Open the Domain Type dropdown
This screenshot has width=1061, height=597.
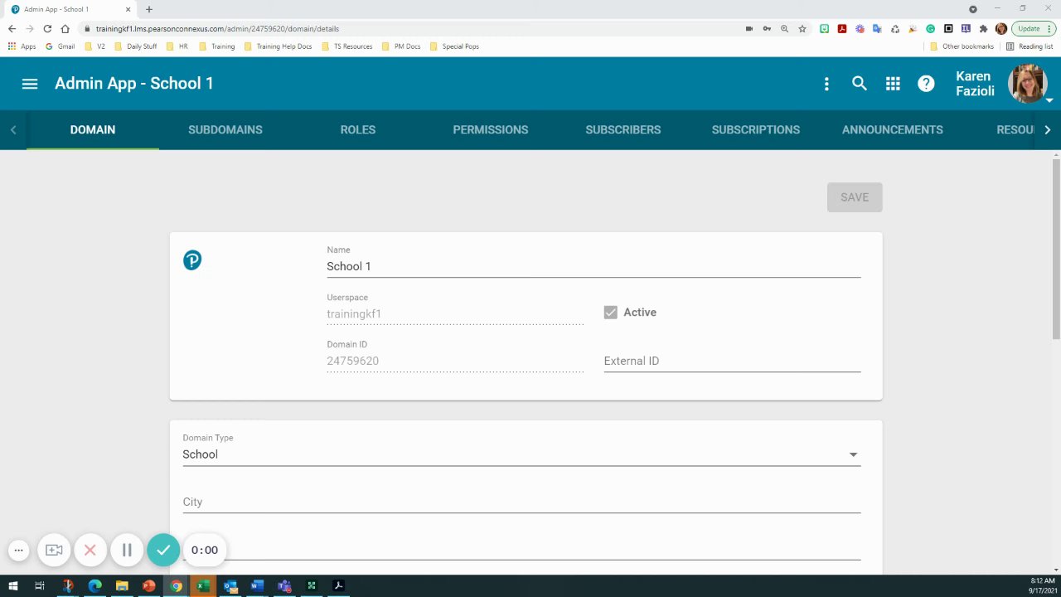click(521, 454)
